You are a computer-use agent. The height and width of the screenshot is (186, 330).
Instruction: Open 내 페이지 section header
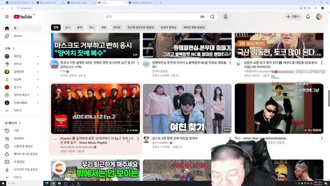pyautogui.click(x=13, y=123)
